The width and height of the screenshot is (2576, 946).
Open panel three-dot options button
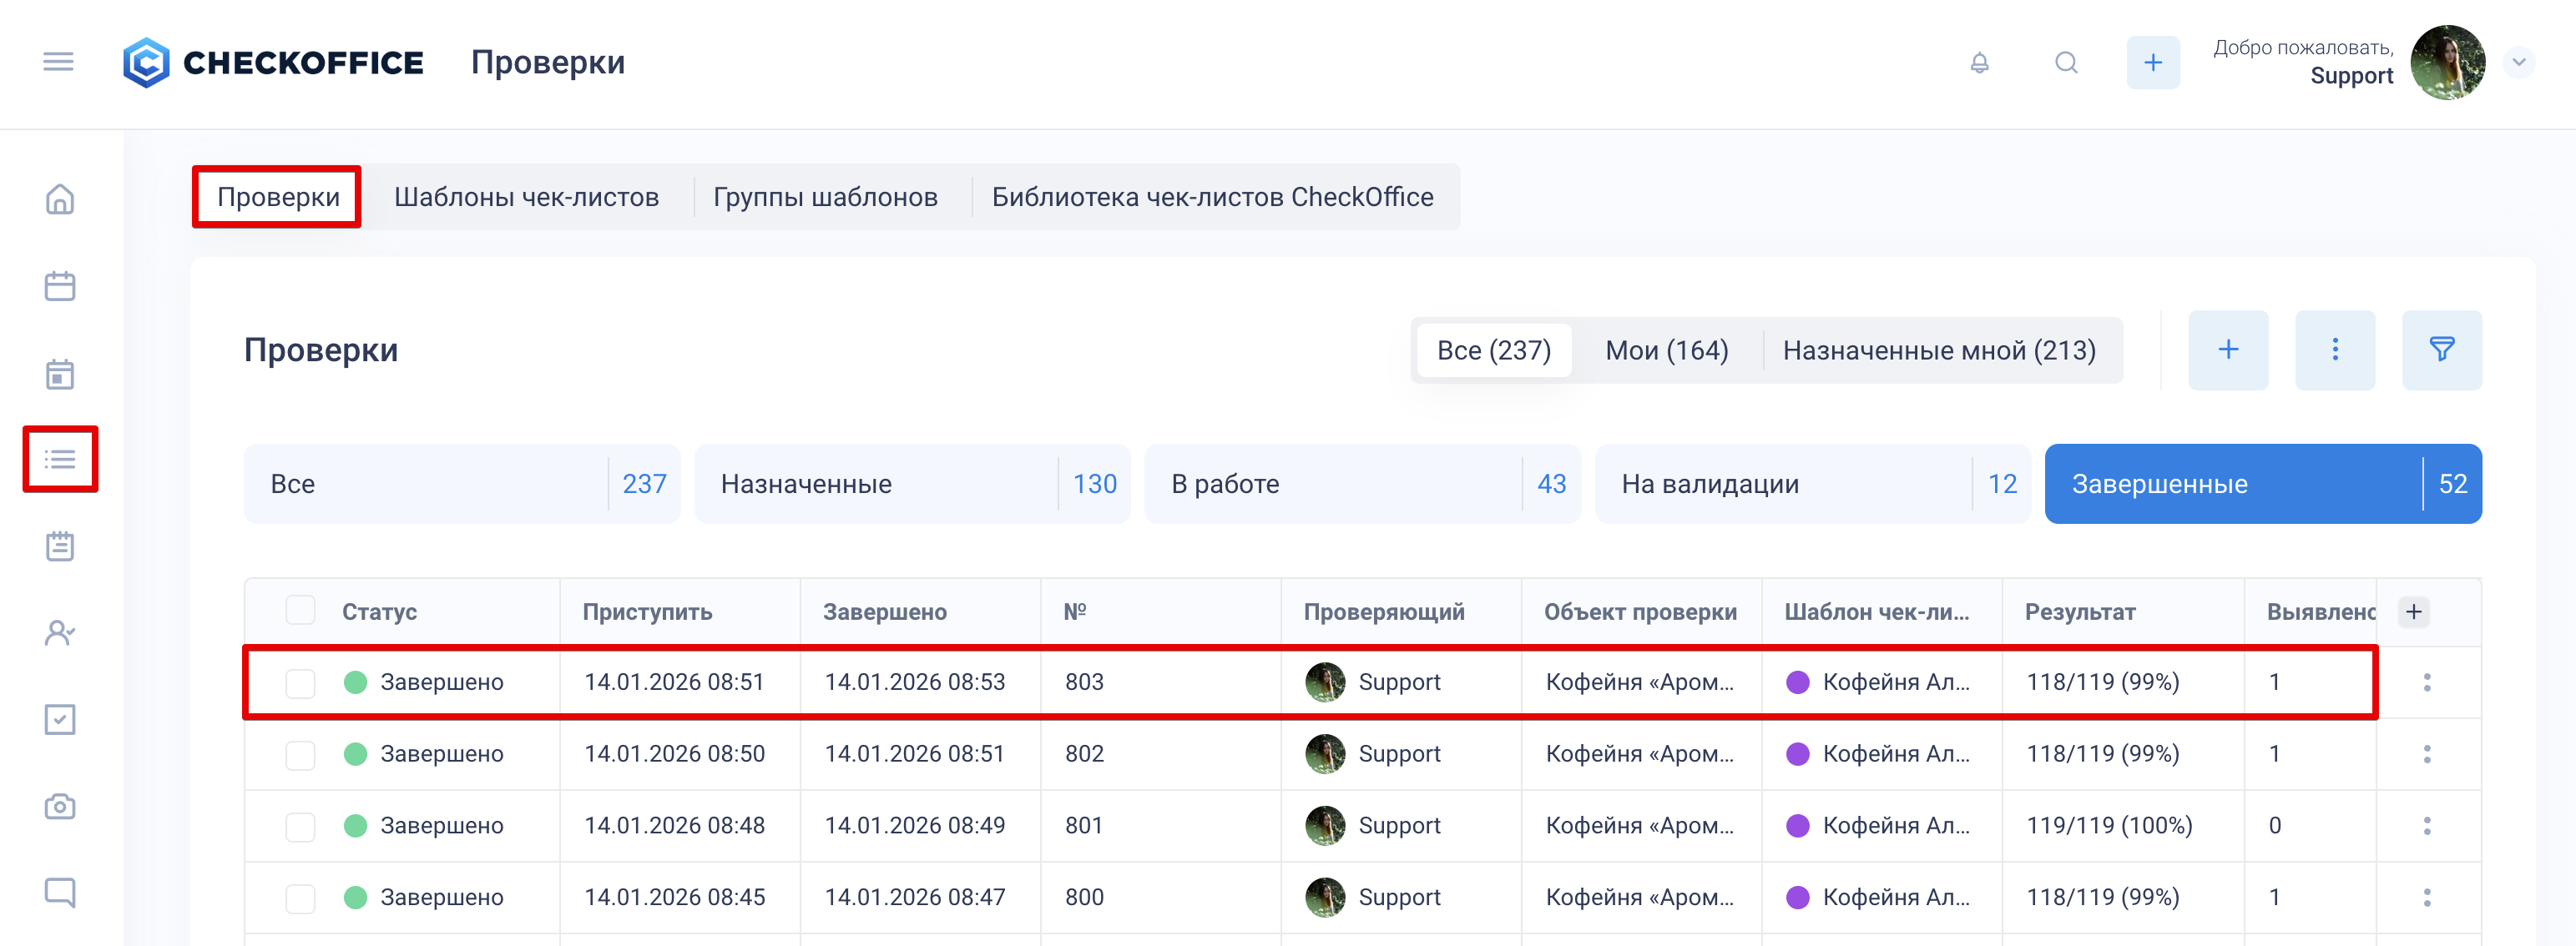(2334, 350)
